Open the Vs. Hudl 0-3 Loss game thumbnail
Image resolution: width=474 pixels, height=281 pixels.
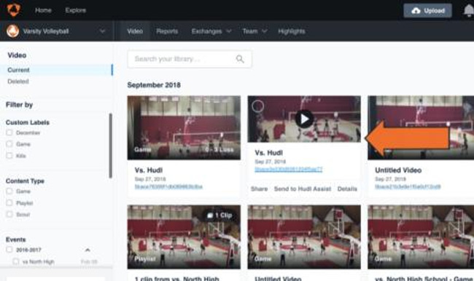184,127
